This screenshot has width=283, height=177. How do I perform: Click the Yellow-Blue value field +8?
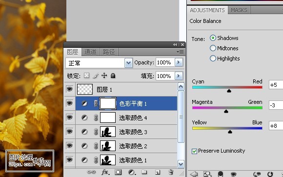pos(276,126)
